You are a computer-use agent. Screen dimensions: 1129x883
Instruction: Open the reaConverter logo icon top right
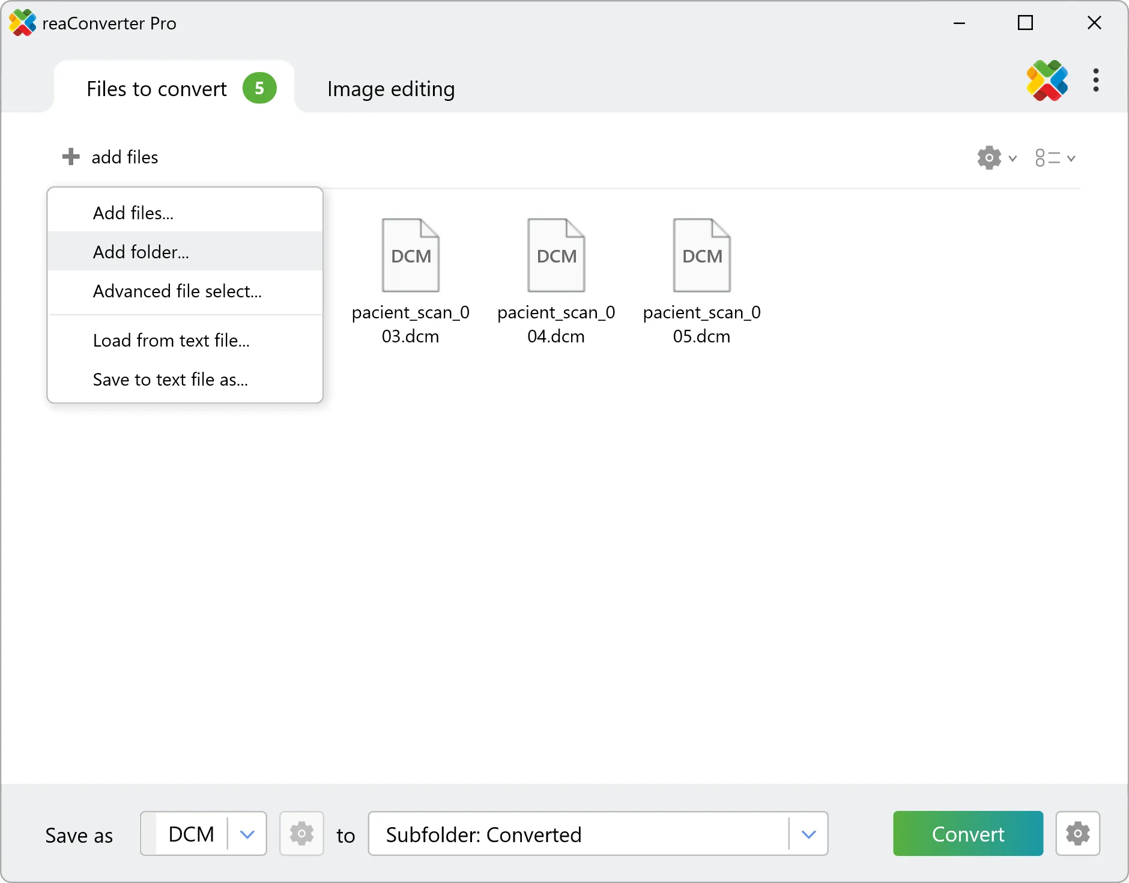tap(1047, 81)
